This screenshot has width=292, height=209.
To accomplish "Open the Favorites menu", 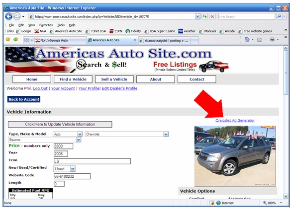I will pos(46,25).
